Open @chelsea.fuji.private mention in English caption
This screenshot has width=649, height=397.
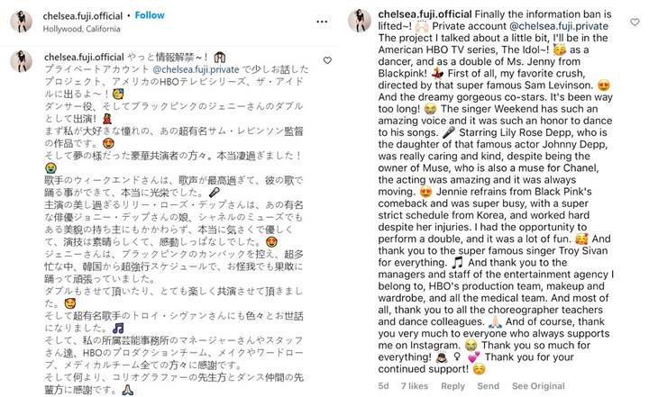[558, 26]
